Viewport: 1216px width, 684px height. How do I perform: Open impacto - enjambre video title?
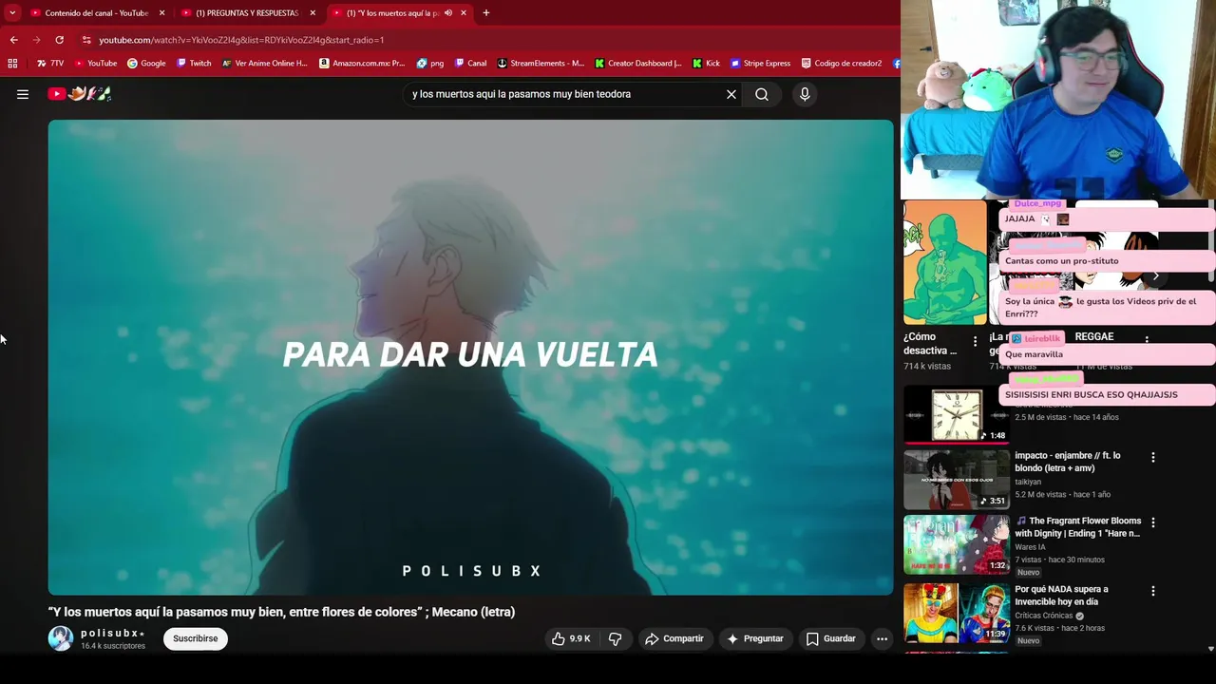click(x=1068, y=462)
